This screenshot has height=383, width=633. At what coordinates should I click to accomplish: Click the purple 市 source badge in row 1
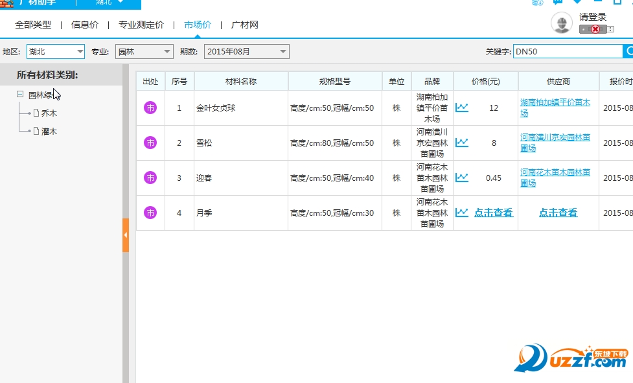click(x=150, y=108)
